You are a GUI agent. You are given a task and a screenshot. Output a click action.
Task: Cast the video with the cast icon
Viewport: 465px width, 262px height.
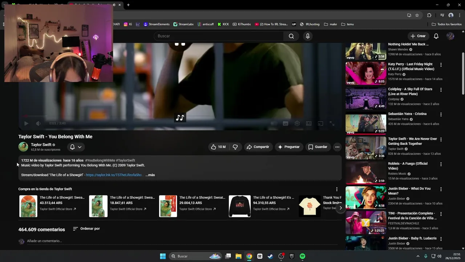click(320, 123)
